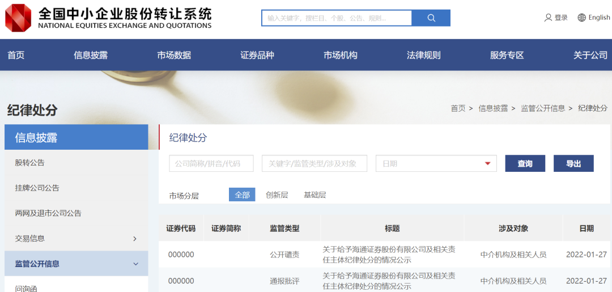Click the 导出 export button

(573, 164)
